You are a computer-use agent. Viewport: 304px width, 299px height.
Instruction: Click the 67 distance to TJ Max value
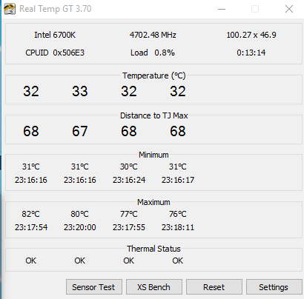(80, 131)
